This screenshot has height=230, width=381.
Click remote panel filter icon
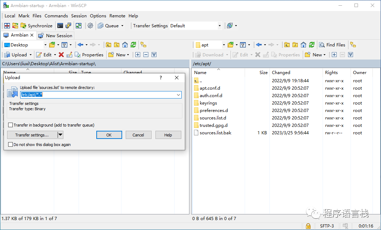tap(243, 45)
